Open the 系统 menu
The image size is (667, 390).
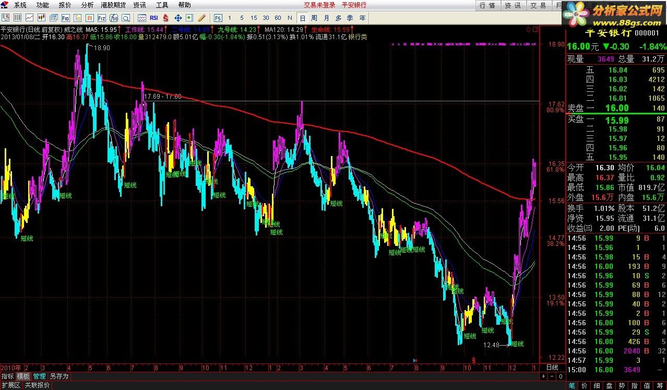tap(20, 5)
